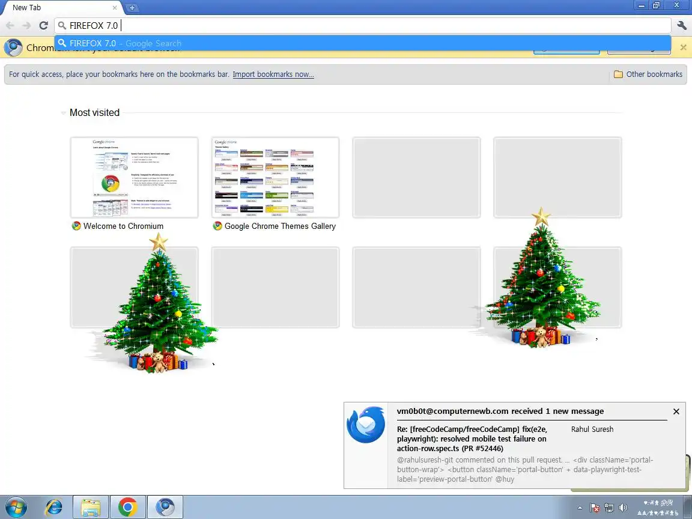Viewport: 692px width, 519px height.
Task: Open the wrench settings menu
Action: coord(682,26)
